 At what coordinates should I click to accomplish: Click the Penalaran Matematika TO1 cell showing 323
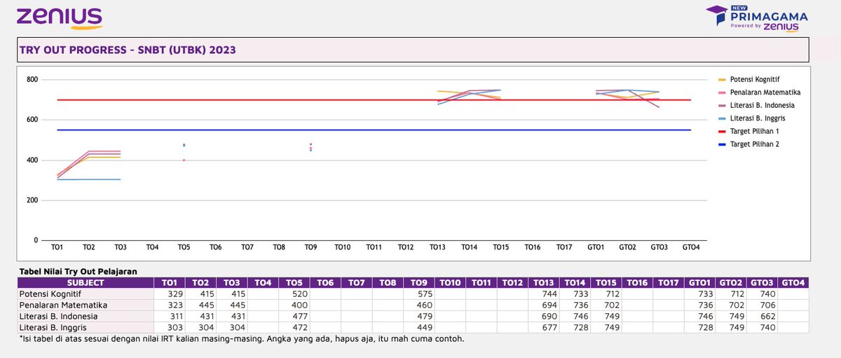pos(170,305)
